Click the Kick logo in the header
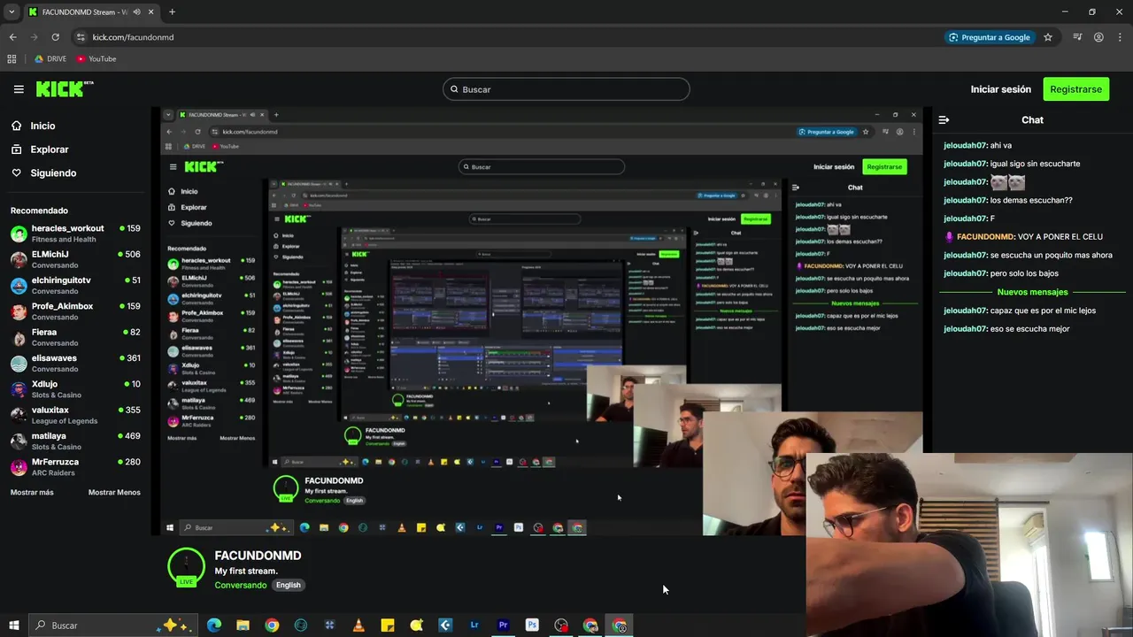The image size is (1133, 637). 64,88
